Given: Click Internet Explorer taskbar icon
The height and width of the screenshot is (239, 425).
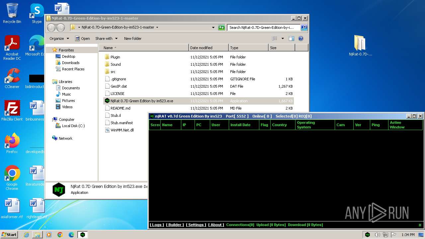Looking at the screenshot, I should (x=26, y=235).
